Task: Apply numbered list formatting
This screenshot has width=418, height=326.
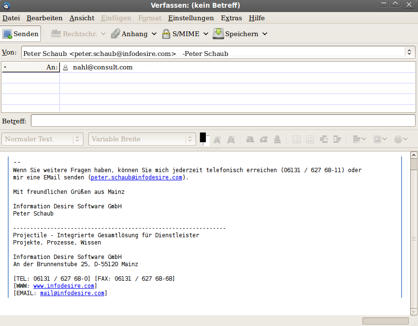Action: 310,139
